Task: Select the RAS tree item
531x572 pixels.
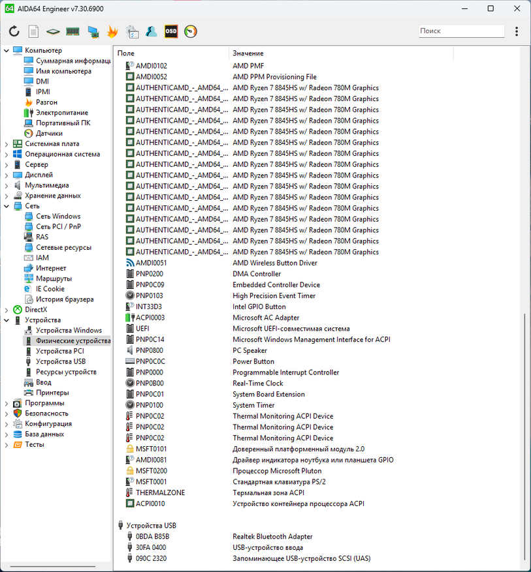Action: point(36,237)
